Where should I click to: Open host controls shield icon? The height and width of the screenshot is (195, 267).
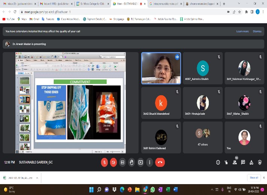coord(259,162)
